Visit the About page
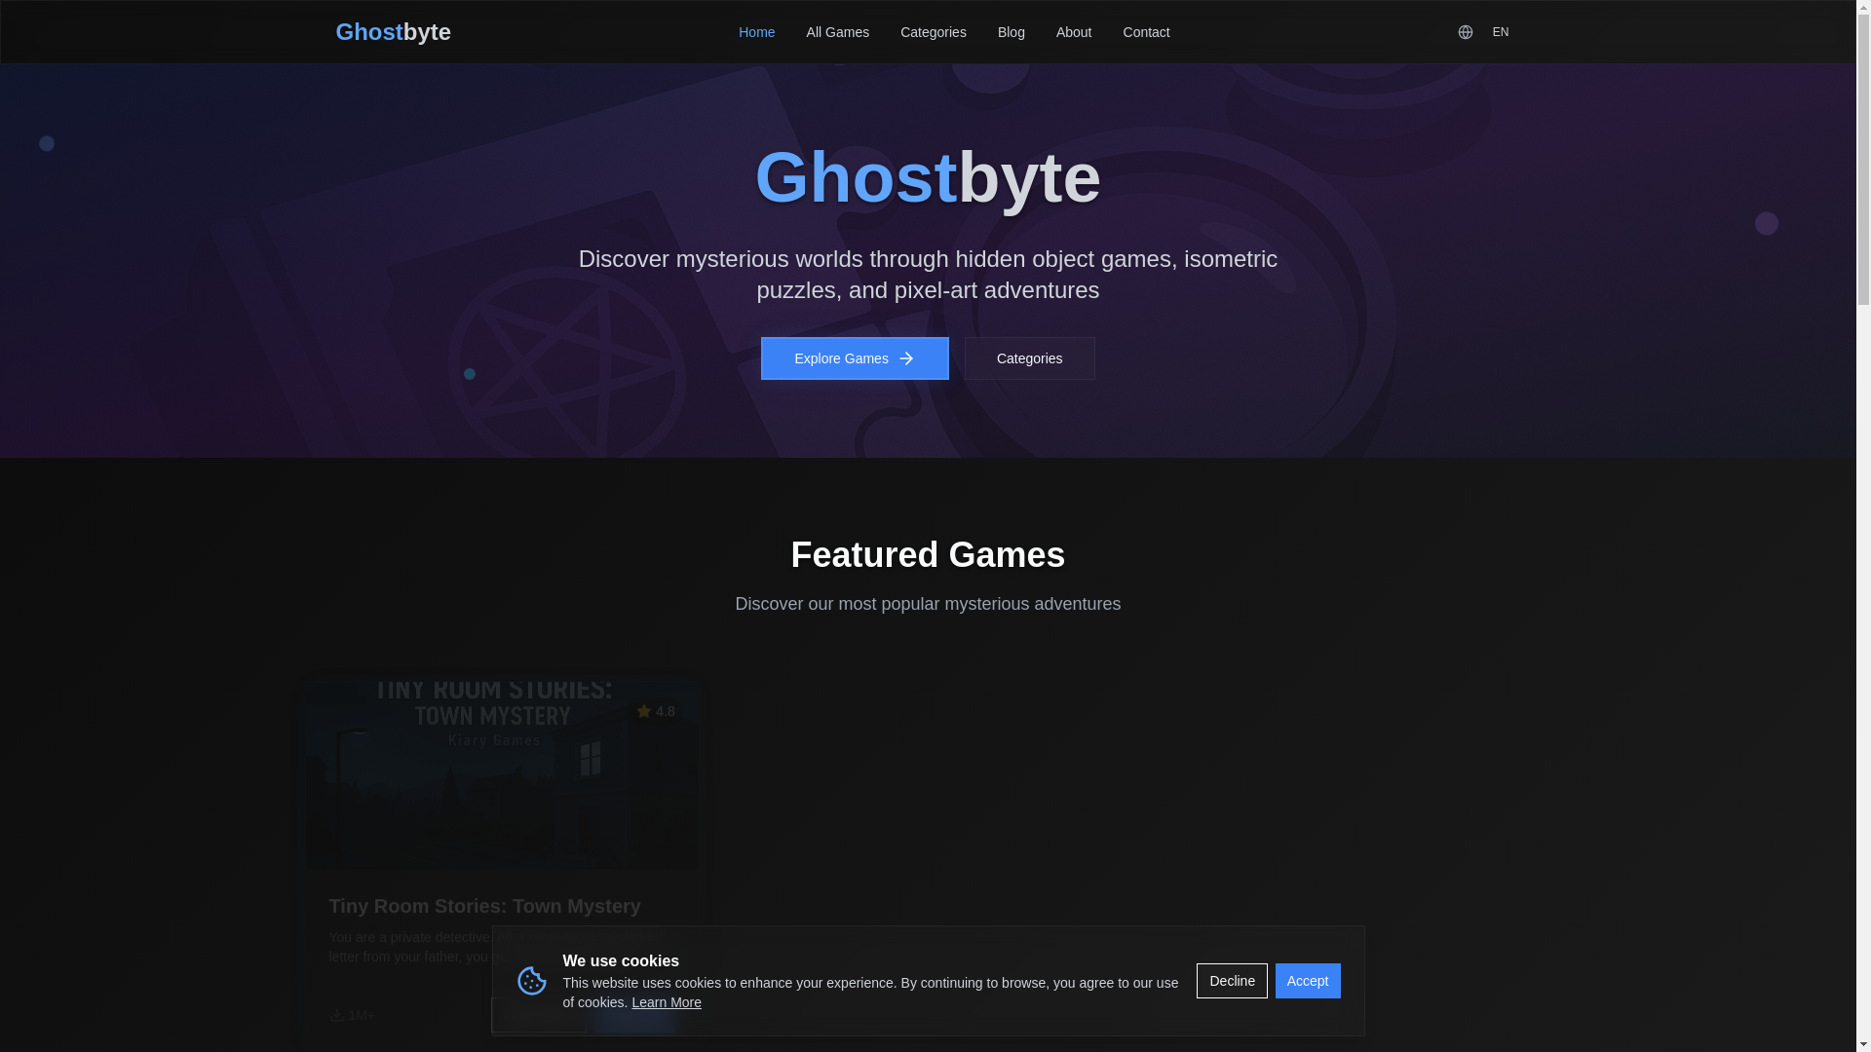1871x1052 pixels. tap(1073, 32)
